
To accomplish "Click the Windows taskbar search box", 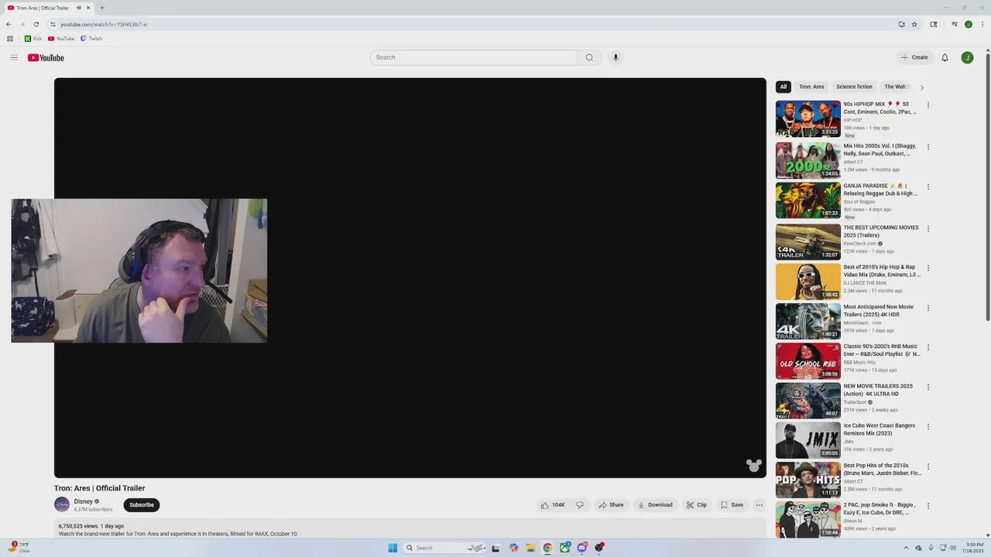I will pyautogui.click(x=444, y=548).
